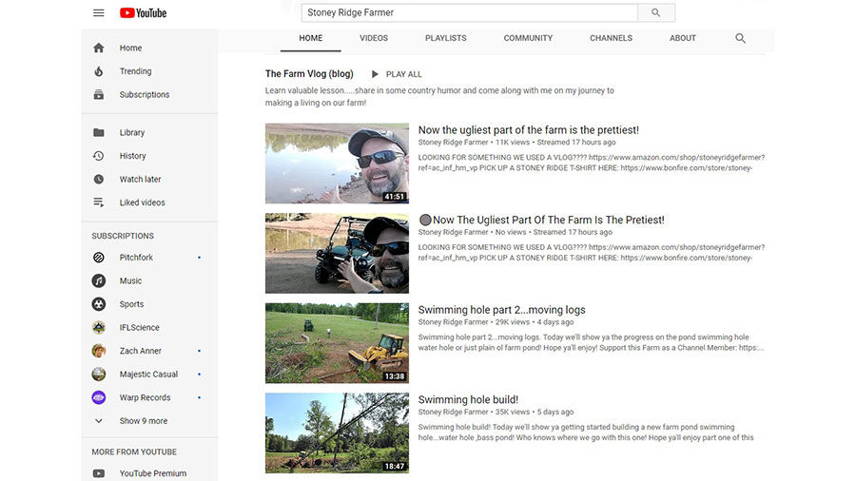The image size is (856, 481).
Task: Click the Majestic Casual subscription name
Action: (148, 375)
